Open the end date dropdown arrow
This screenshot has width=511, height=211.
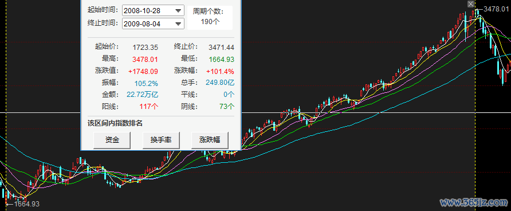tap(178, 24)
